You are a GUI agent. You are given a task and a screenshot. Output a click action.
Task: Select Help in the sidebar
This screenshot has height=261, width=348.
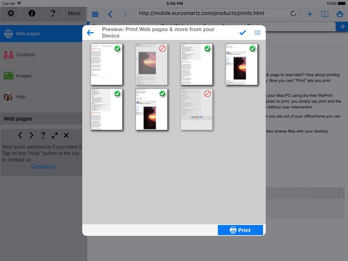pos(41,97)
